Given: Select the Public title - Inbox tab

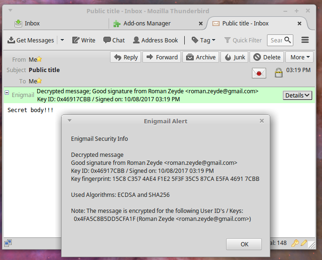Looking at the screenshot, I should point(257,24).
